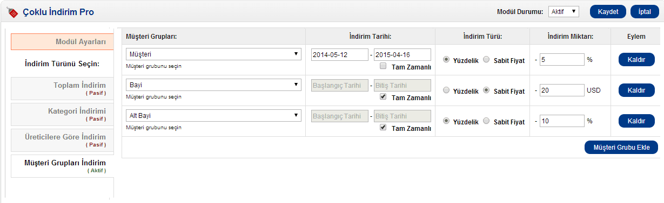The height and width of the screenshot is (203, 664).
Task: Open the Kategori İndirimi tab
Action: point(62,114)
